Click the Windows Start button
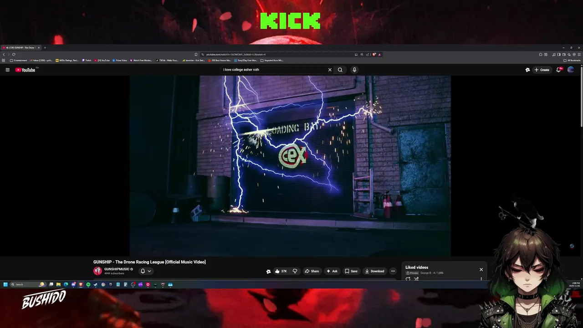 click(5, 284)
